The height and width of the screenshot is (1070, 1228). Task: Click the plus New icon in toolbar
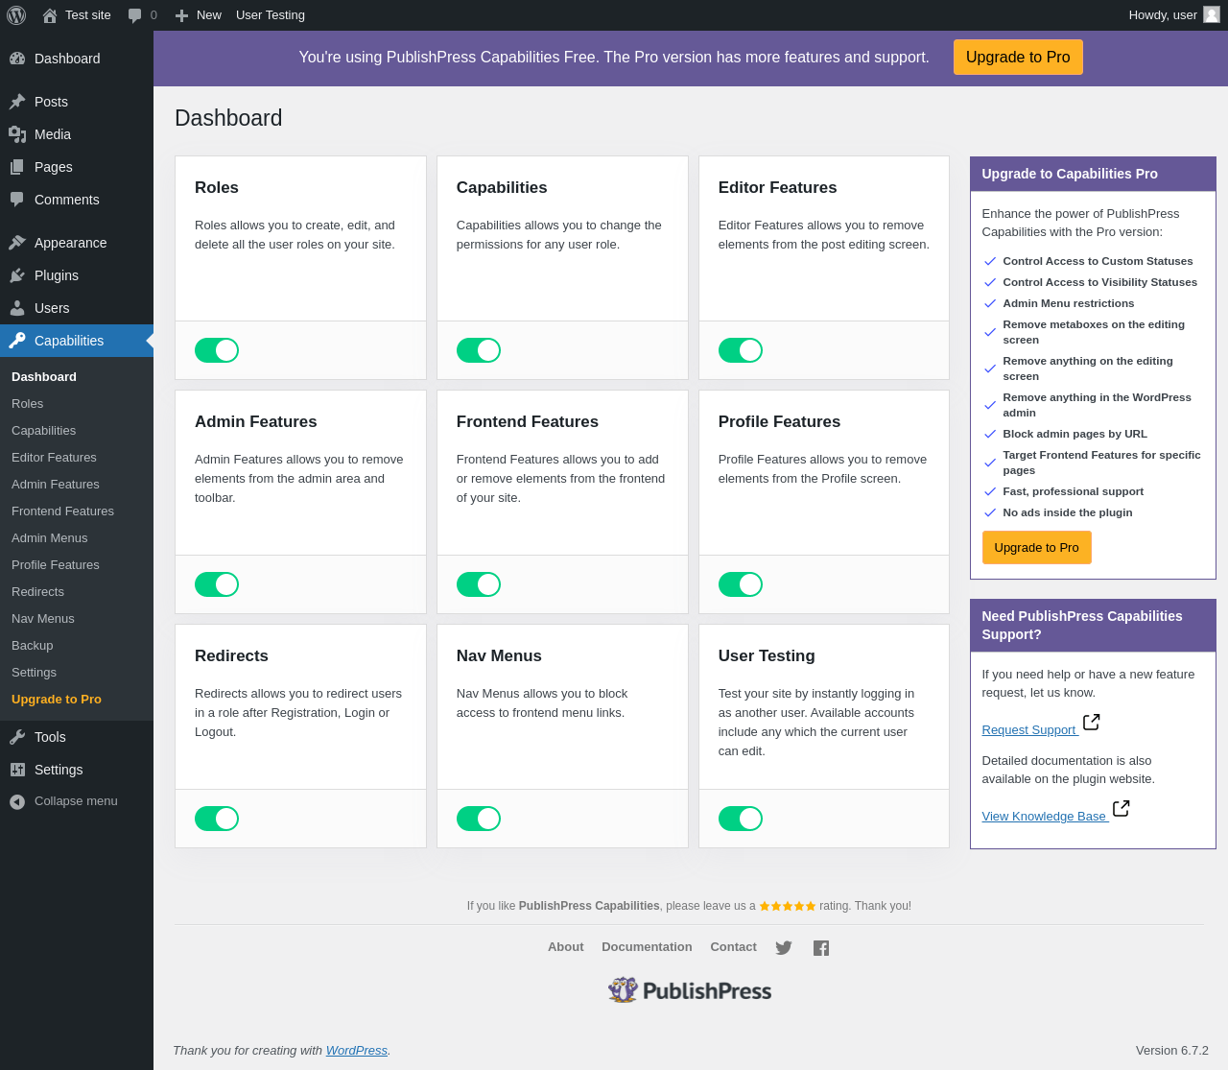coord(181,15)
